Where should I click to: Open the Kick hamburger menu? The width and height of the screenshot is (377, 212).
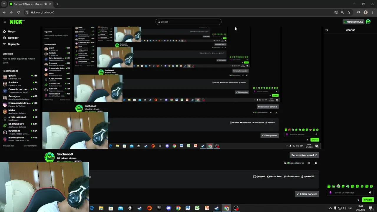(5, 22)
